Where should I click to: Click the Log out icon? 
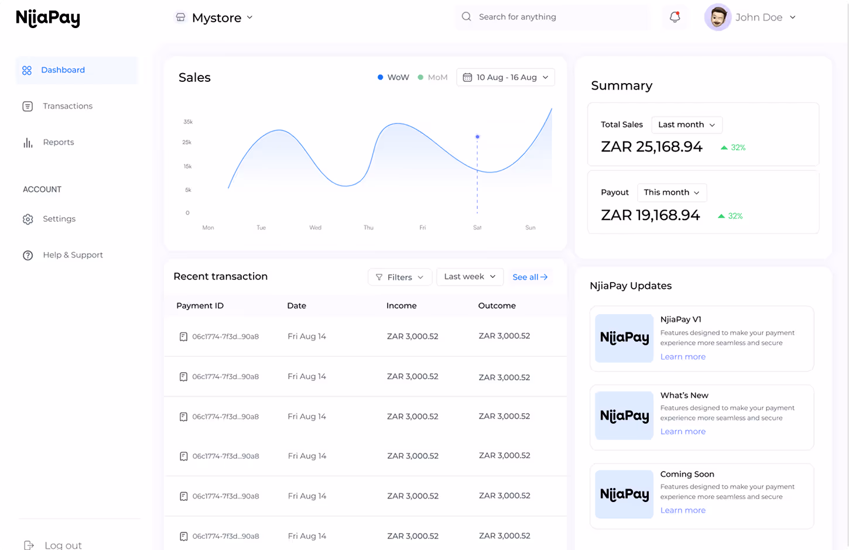click(27, 544)
